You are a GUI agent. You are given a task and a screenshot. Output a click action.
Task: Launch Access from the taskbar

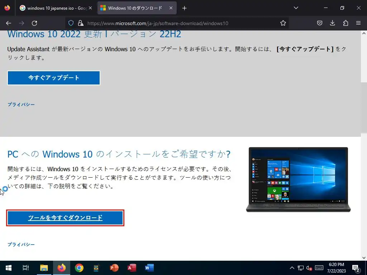pos(132,268)
